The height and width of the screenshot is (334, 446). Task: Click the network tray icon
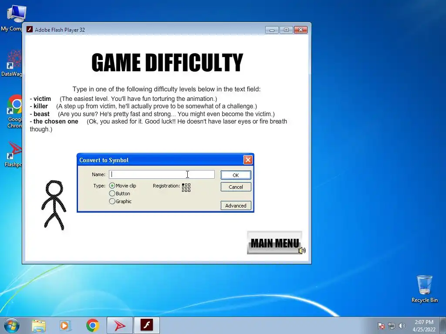(x=392, y=326)
